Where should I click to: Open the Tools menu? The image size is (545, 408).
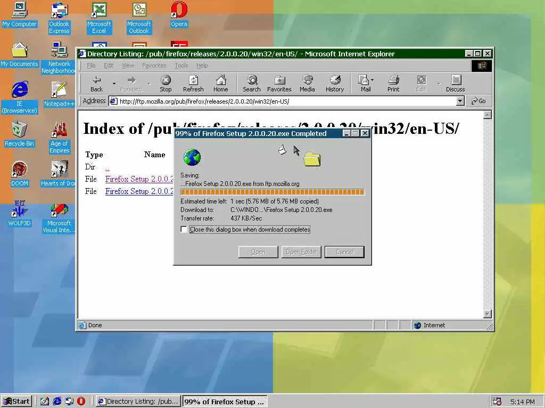(181, 65)
